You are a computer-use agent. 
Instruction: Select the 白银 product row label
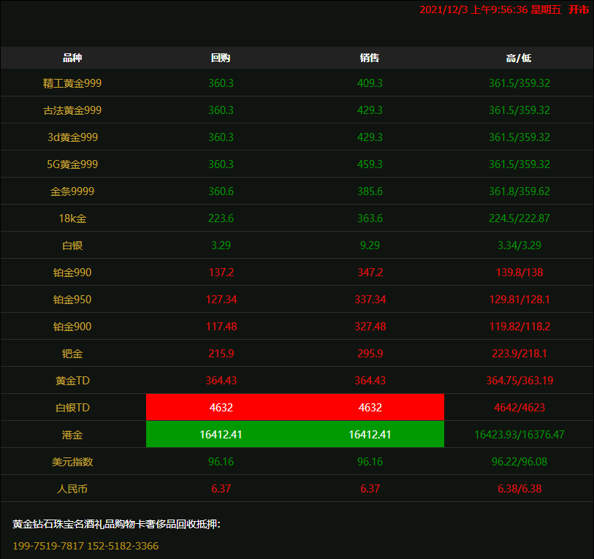point(72,246)
